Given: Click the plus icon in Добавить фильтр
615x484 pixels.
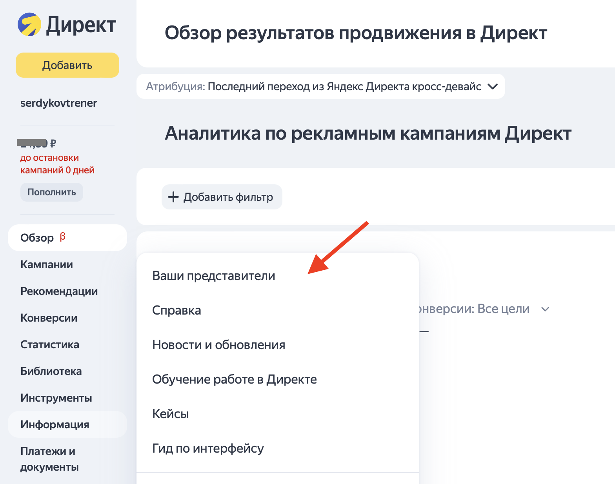Looking at the screenshot, I should click(173, 197).
